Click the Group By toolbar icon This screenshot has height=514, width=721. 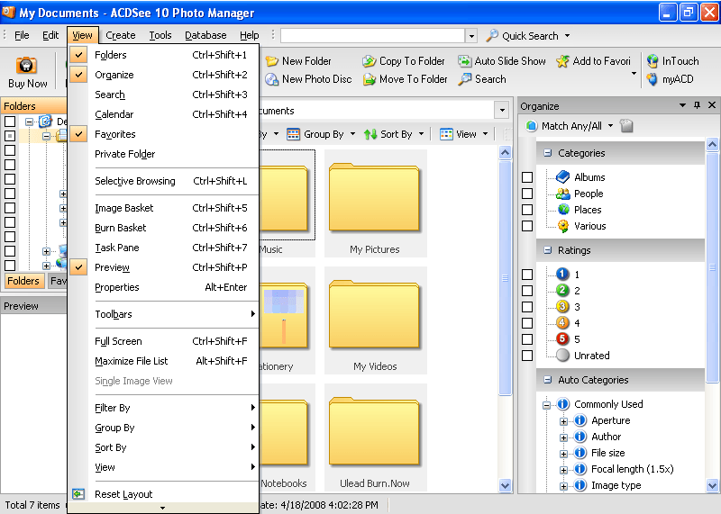tap(294, 134)
